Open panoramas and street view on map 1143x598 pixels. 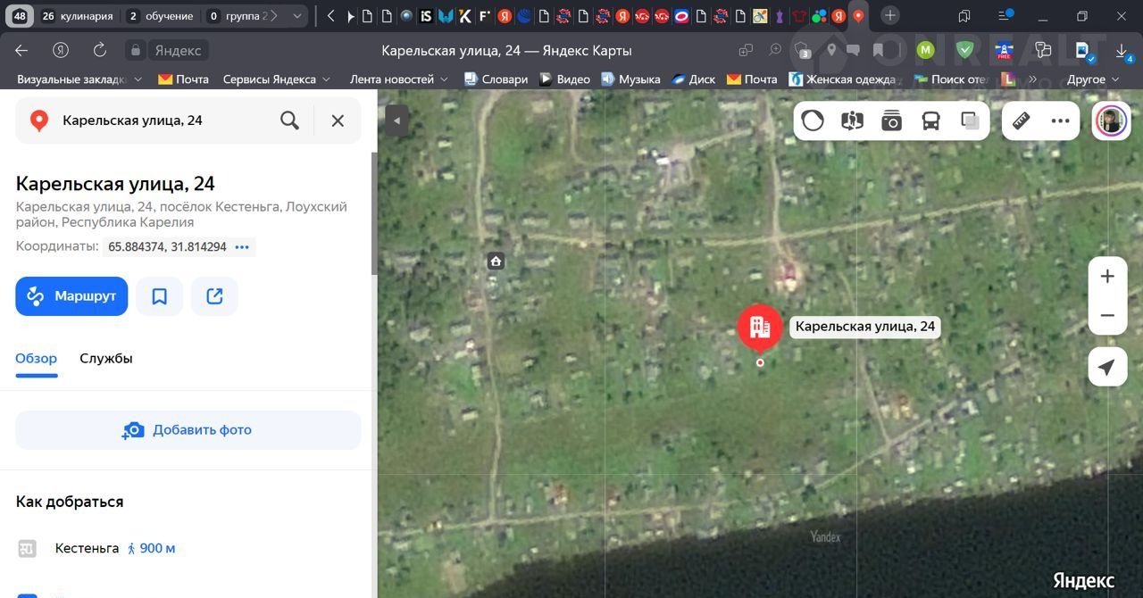tap(852, 121)
